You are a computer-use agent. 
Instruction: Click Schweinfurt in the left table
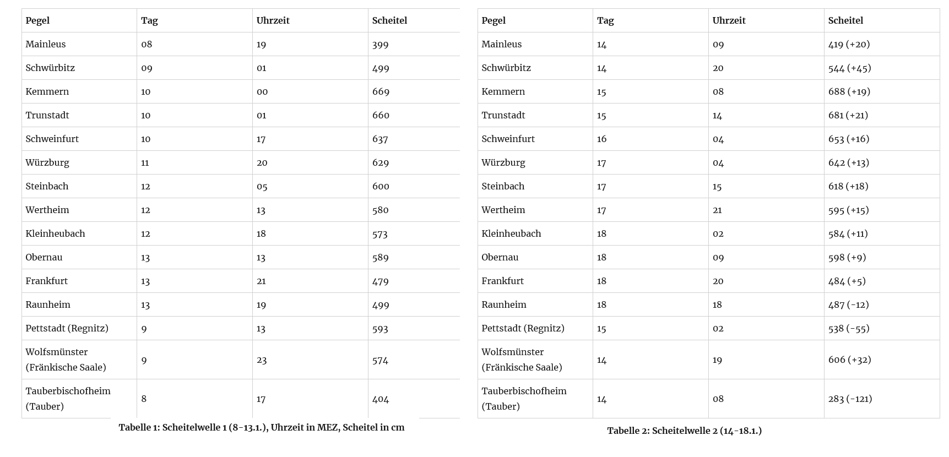pyautogui.click(x=52, y=139)
